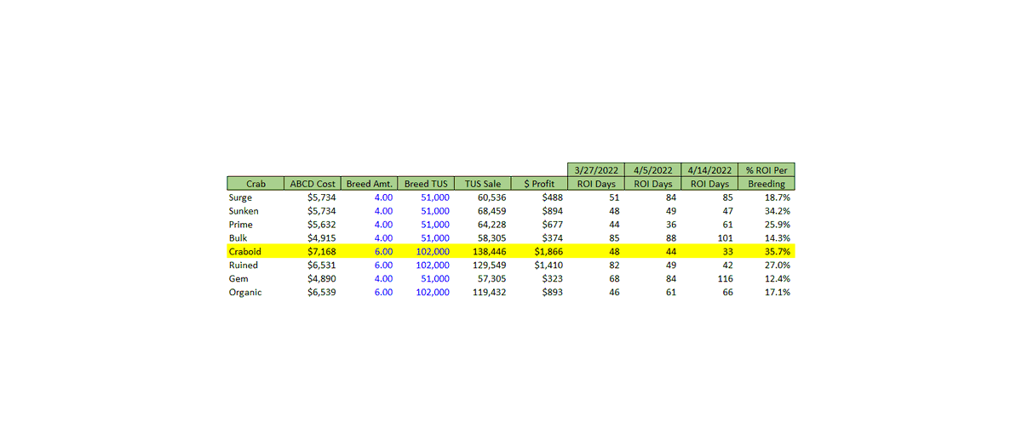Viewport: 1022px width, 434px height.
Task: Select Surge's profit '$488'
Action: [553, 197]
